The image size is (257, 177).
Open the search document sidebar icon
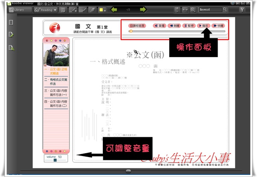coord(11,48)
